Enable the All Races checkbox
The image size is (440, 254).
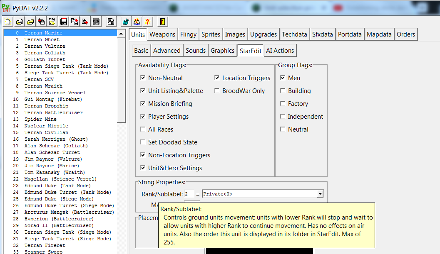tap(143, 129)
